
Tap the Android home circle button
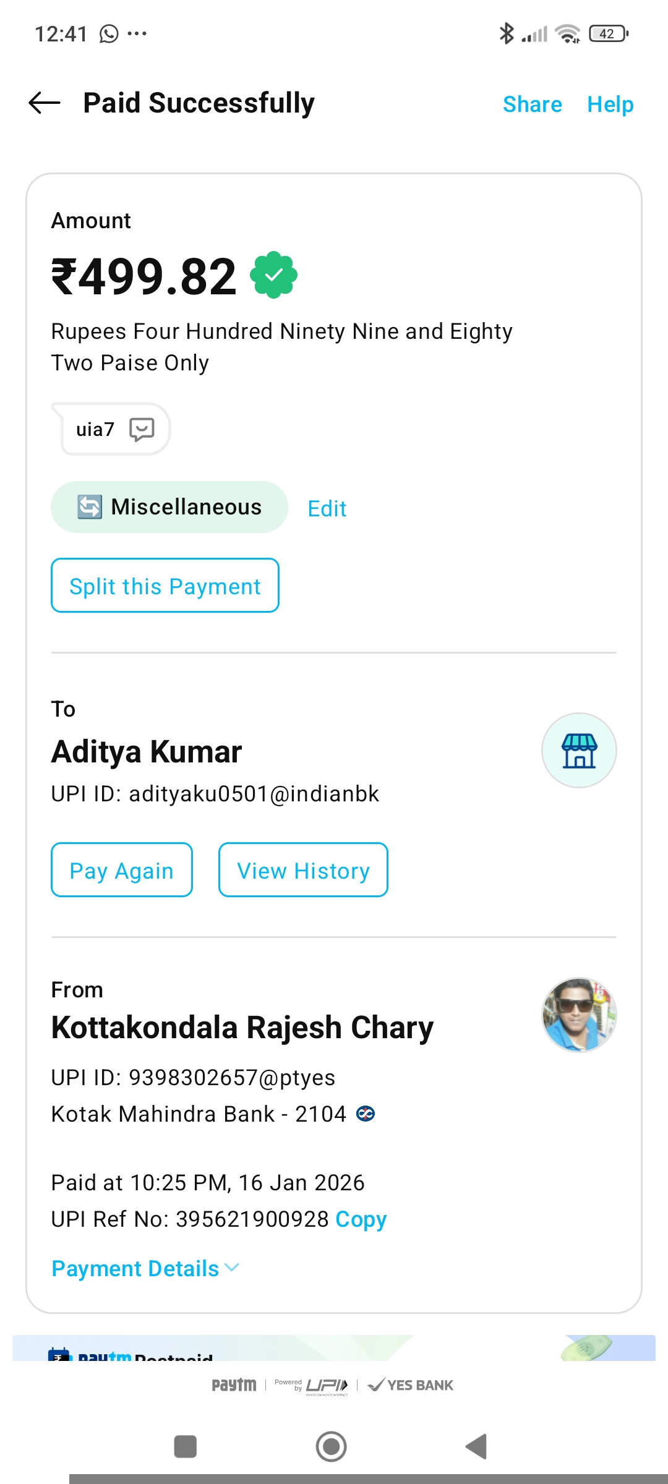coord(332,1447)
